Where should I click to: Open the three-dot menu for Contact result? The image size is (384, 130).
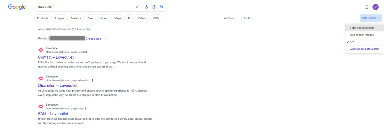[90, 52]
